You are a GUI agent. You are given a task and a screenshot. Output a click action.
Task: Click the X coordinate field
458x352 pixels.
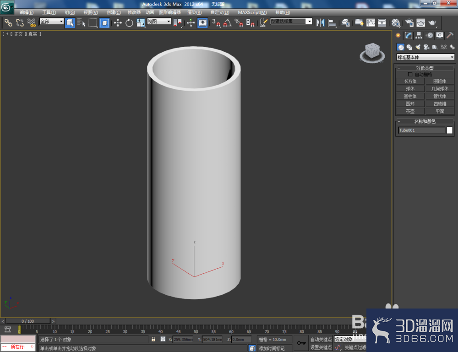[183, 340]
